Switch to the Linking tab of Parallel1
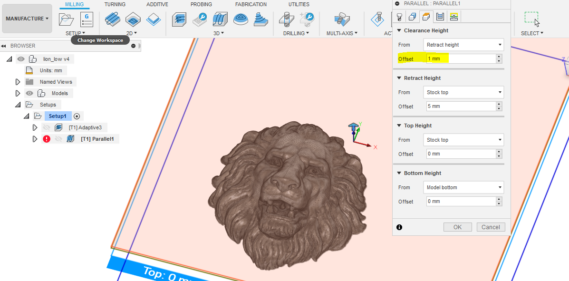The height and width of the screenshot is (281, 569). pos(453,17)
